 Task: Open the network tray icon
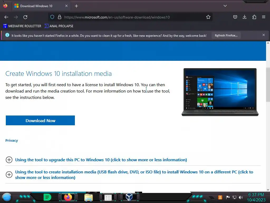pyautogui.click(x=234, y=197)
